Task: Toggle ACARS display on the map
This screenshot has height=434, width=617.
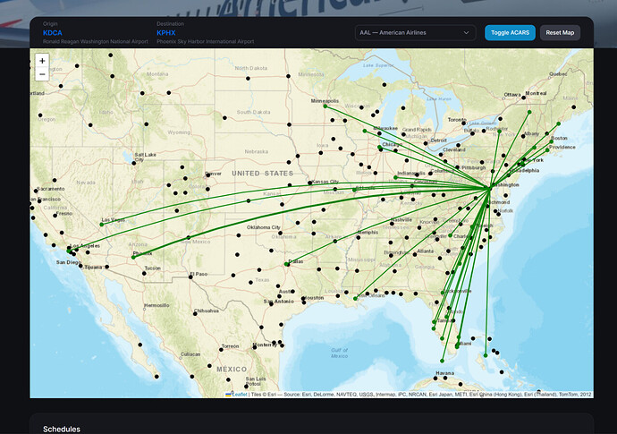Action: (510, 32)
